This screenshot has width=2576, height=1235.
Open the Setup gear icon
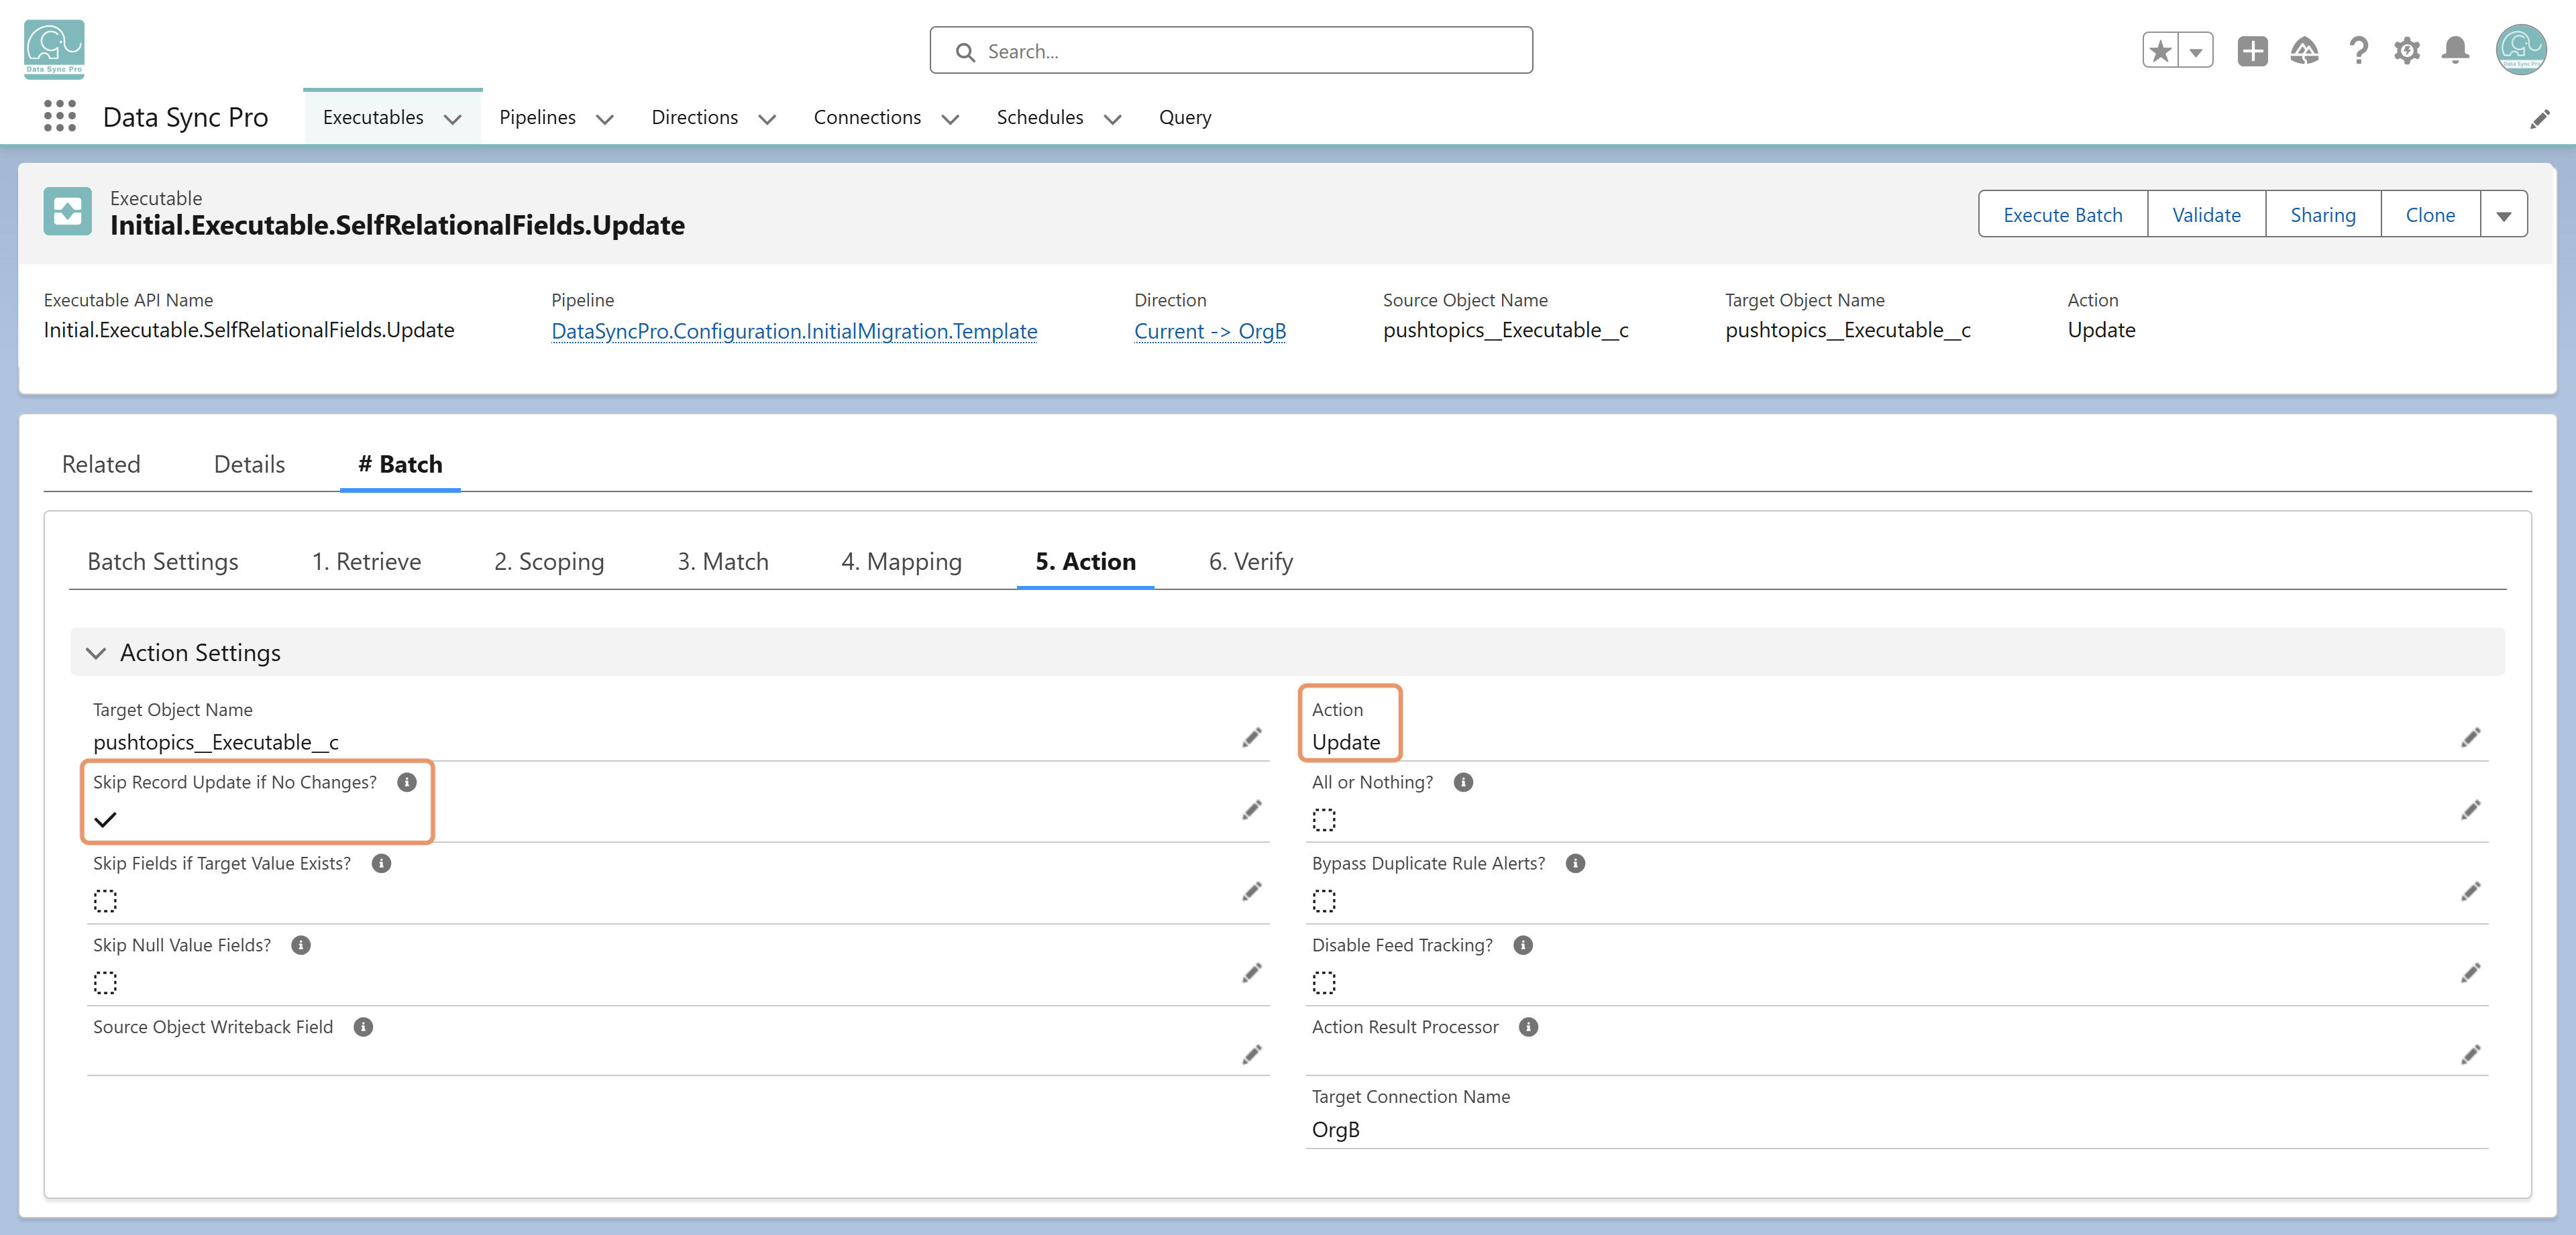click(x=2407, y=51)
